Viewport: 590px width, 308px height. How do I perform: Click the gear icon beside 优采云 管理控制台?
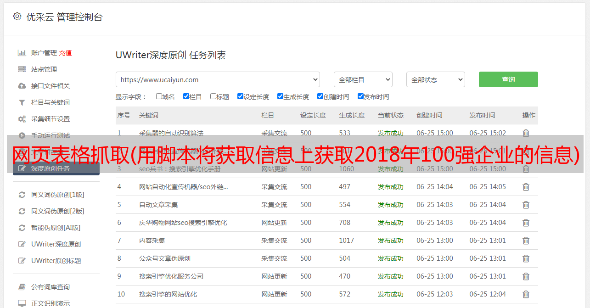(17, 17)
